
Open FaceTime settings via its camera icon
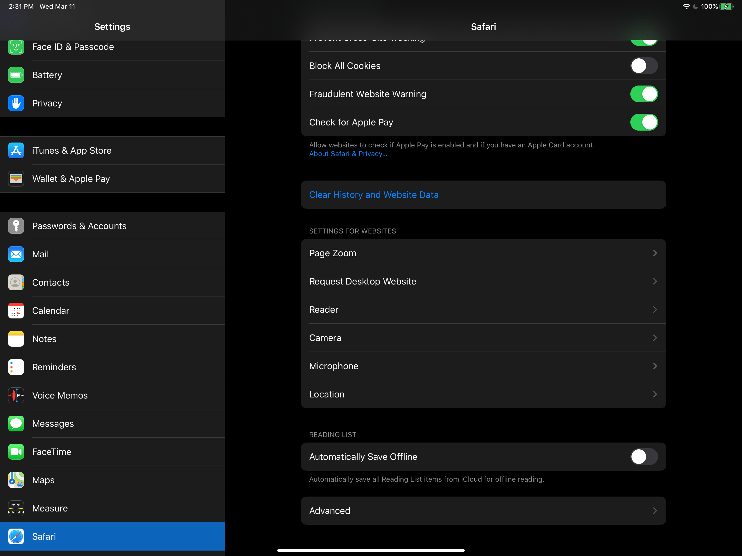16,452
